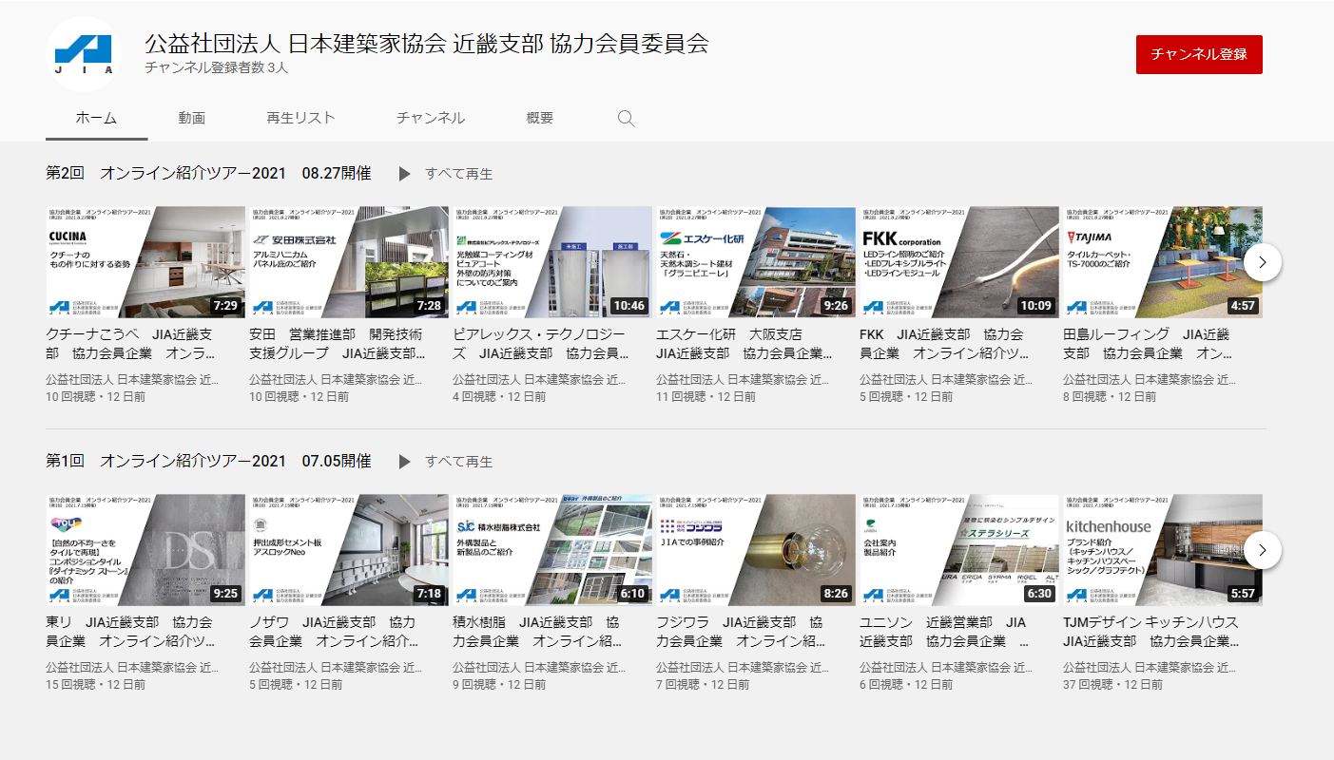Play all of 第2回 via すべて再生
This screenshot has height=760, width=1334.
pyautogui.click(x=459, y=174)
